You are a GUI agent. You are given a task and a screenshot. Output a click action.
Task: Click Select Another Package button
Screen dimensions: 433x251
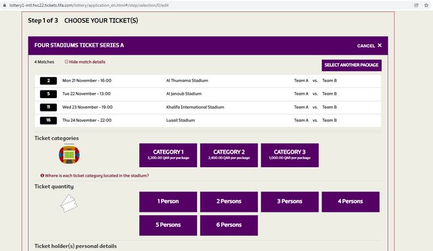coord(352,65)
